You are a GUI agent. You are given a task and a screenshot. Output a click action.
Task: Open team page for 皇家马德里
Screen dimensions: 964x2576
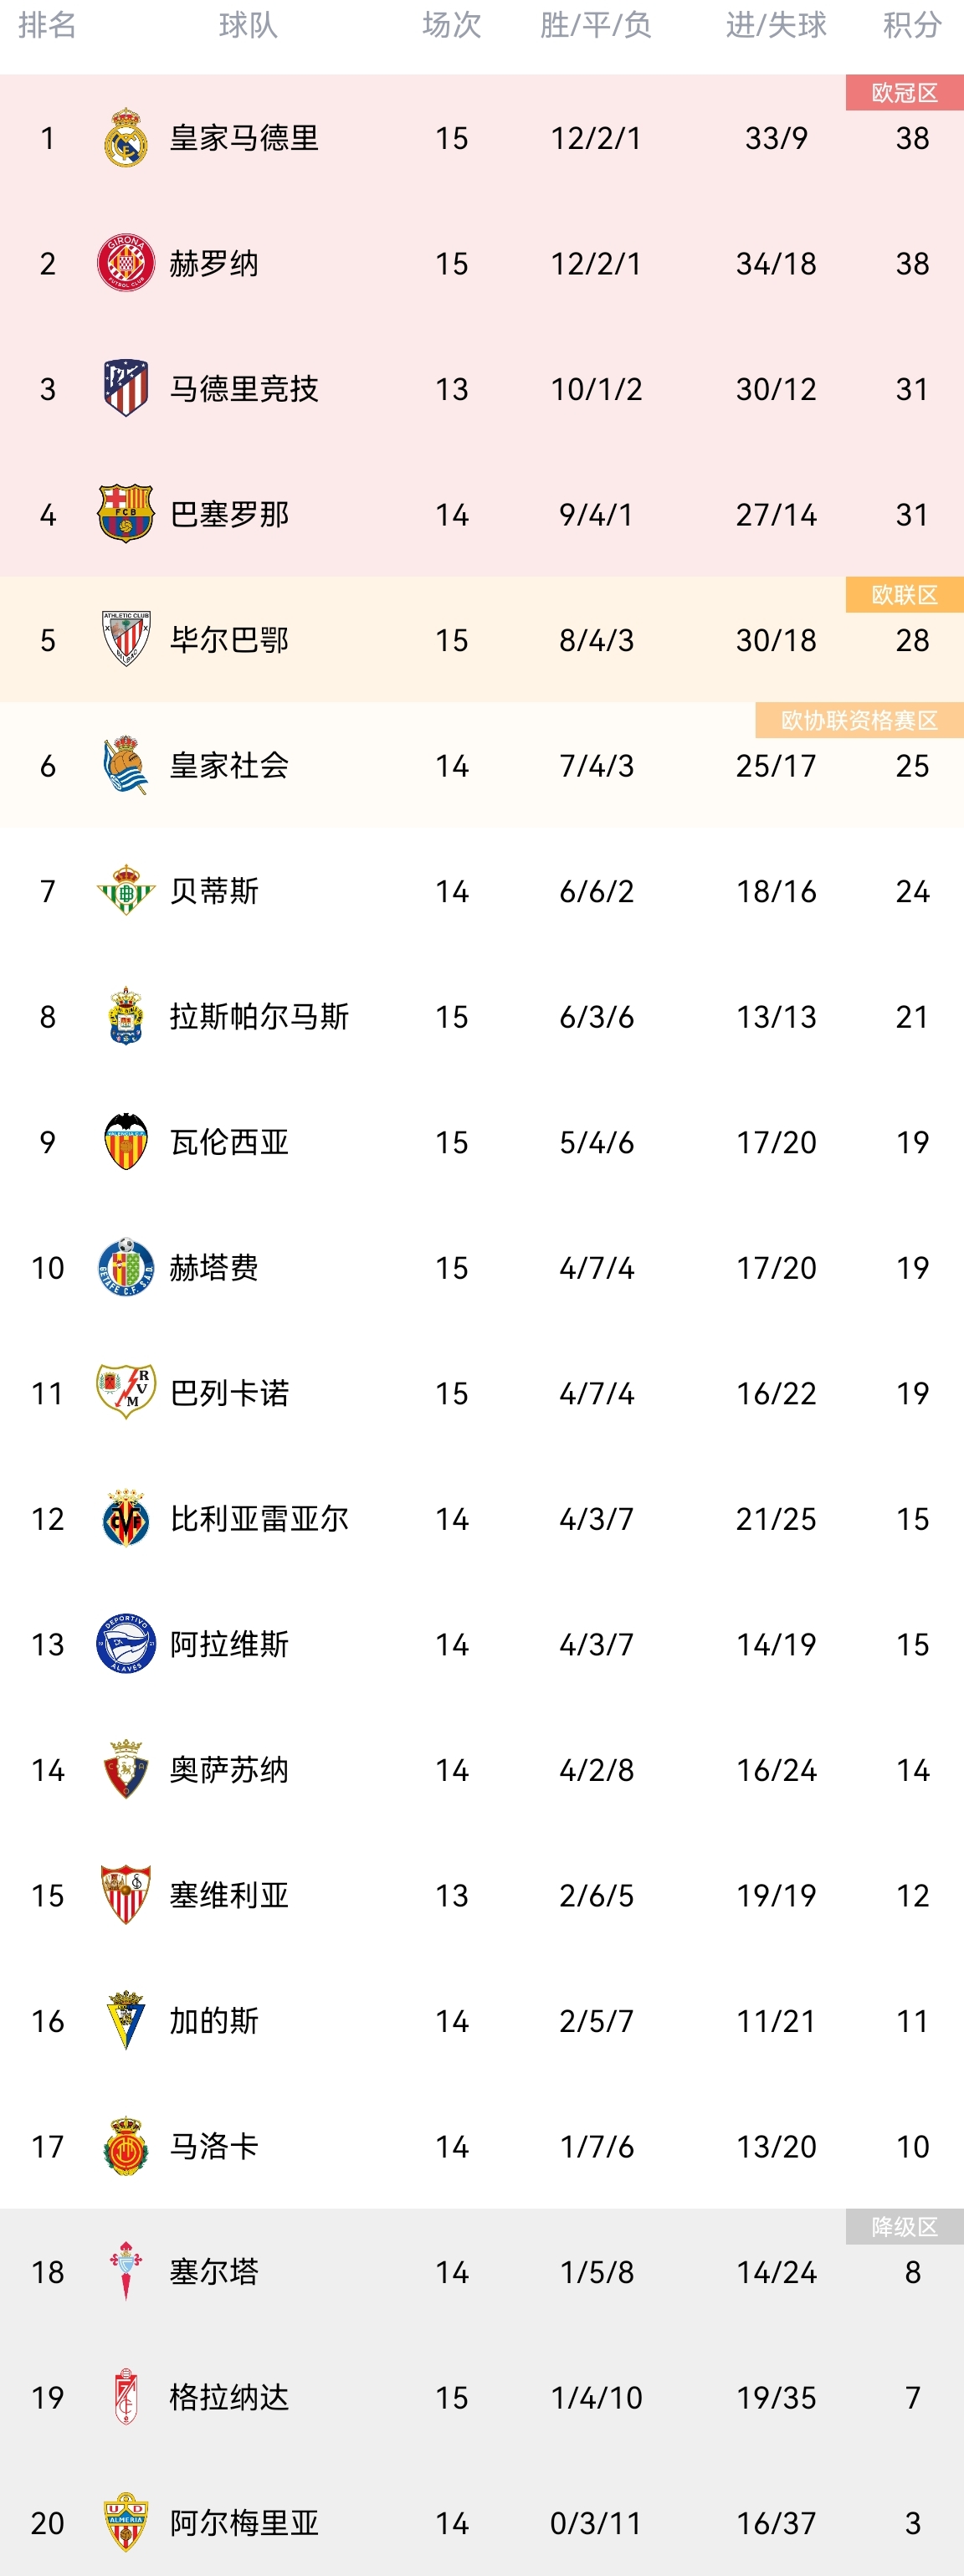tap(244, 138)
